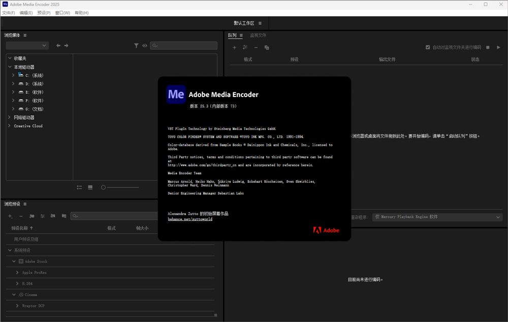Screen dimensions: 508x322
Task: Create a new encoding preset
Action: tap(9, 216)
